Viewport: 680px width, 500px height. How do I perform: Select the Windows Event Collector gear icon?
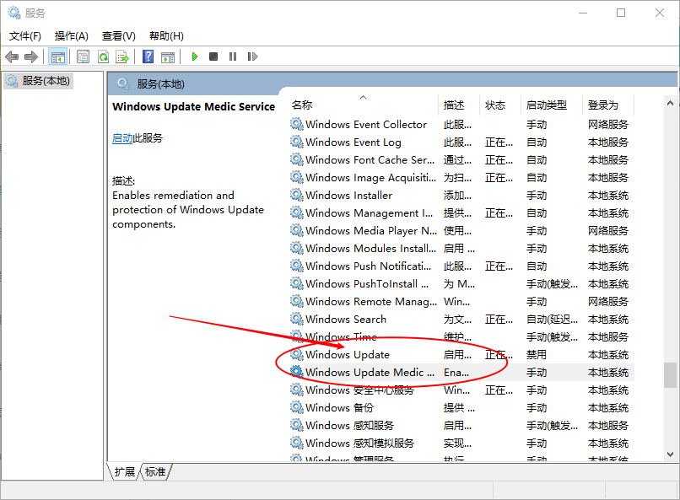coord(297,124)
